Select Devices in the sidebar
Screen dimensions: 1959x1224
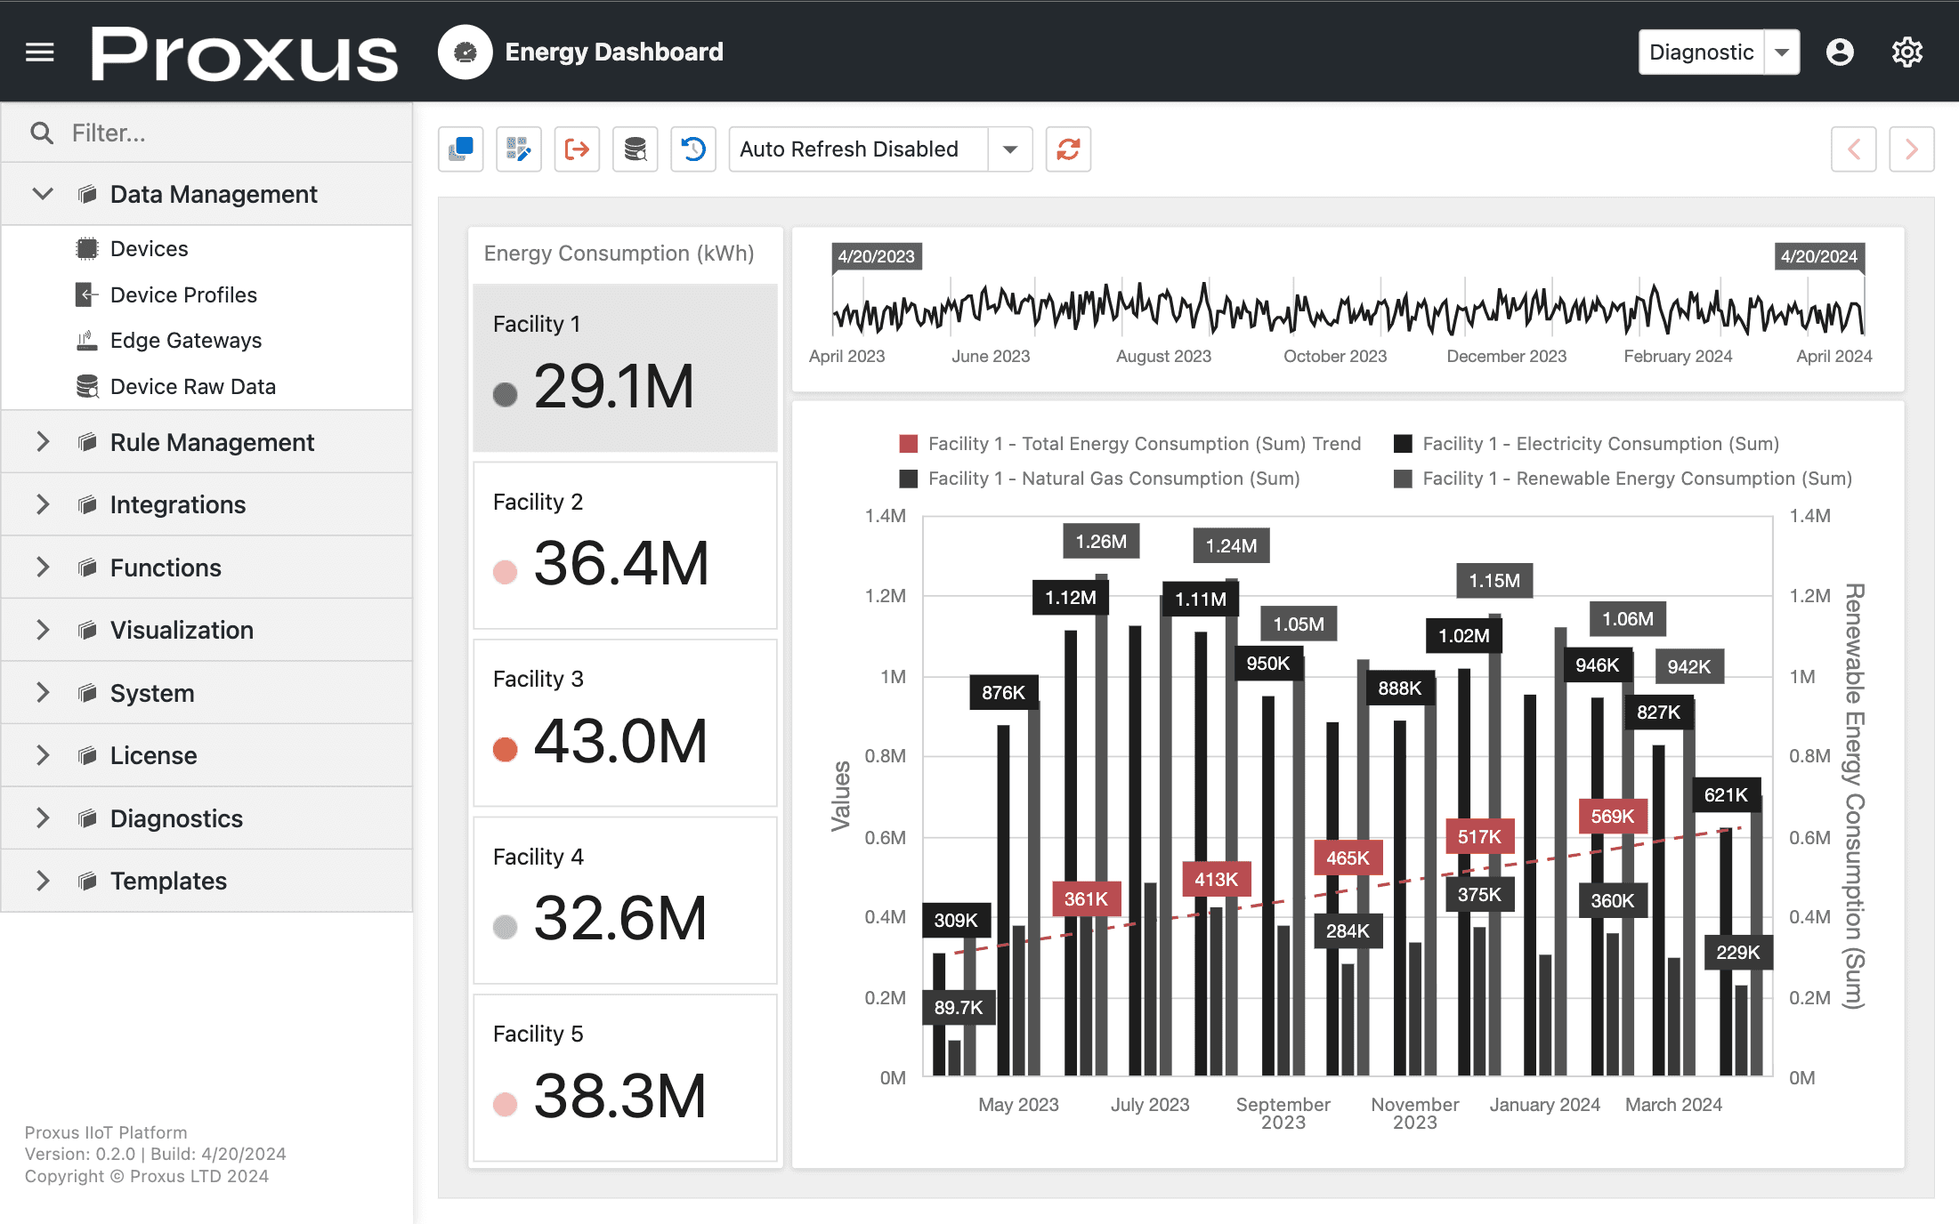point(149,248)
